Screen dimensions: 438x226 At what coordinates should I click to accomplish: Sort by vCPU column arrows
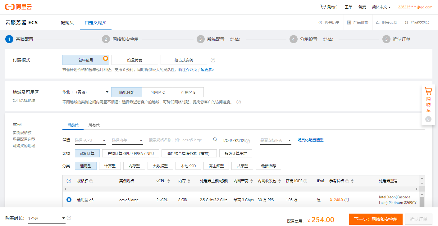pos(169,181)
